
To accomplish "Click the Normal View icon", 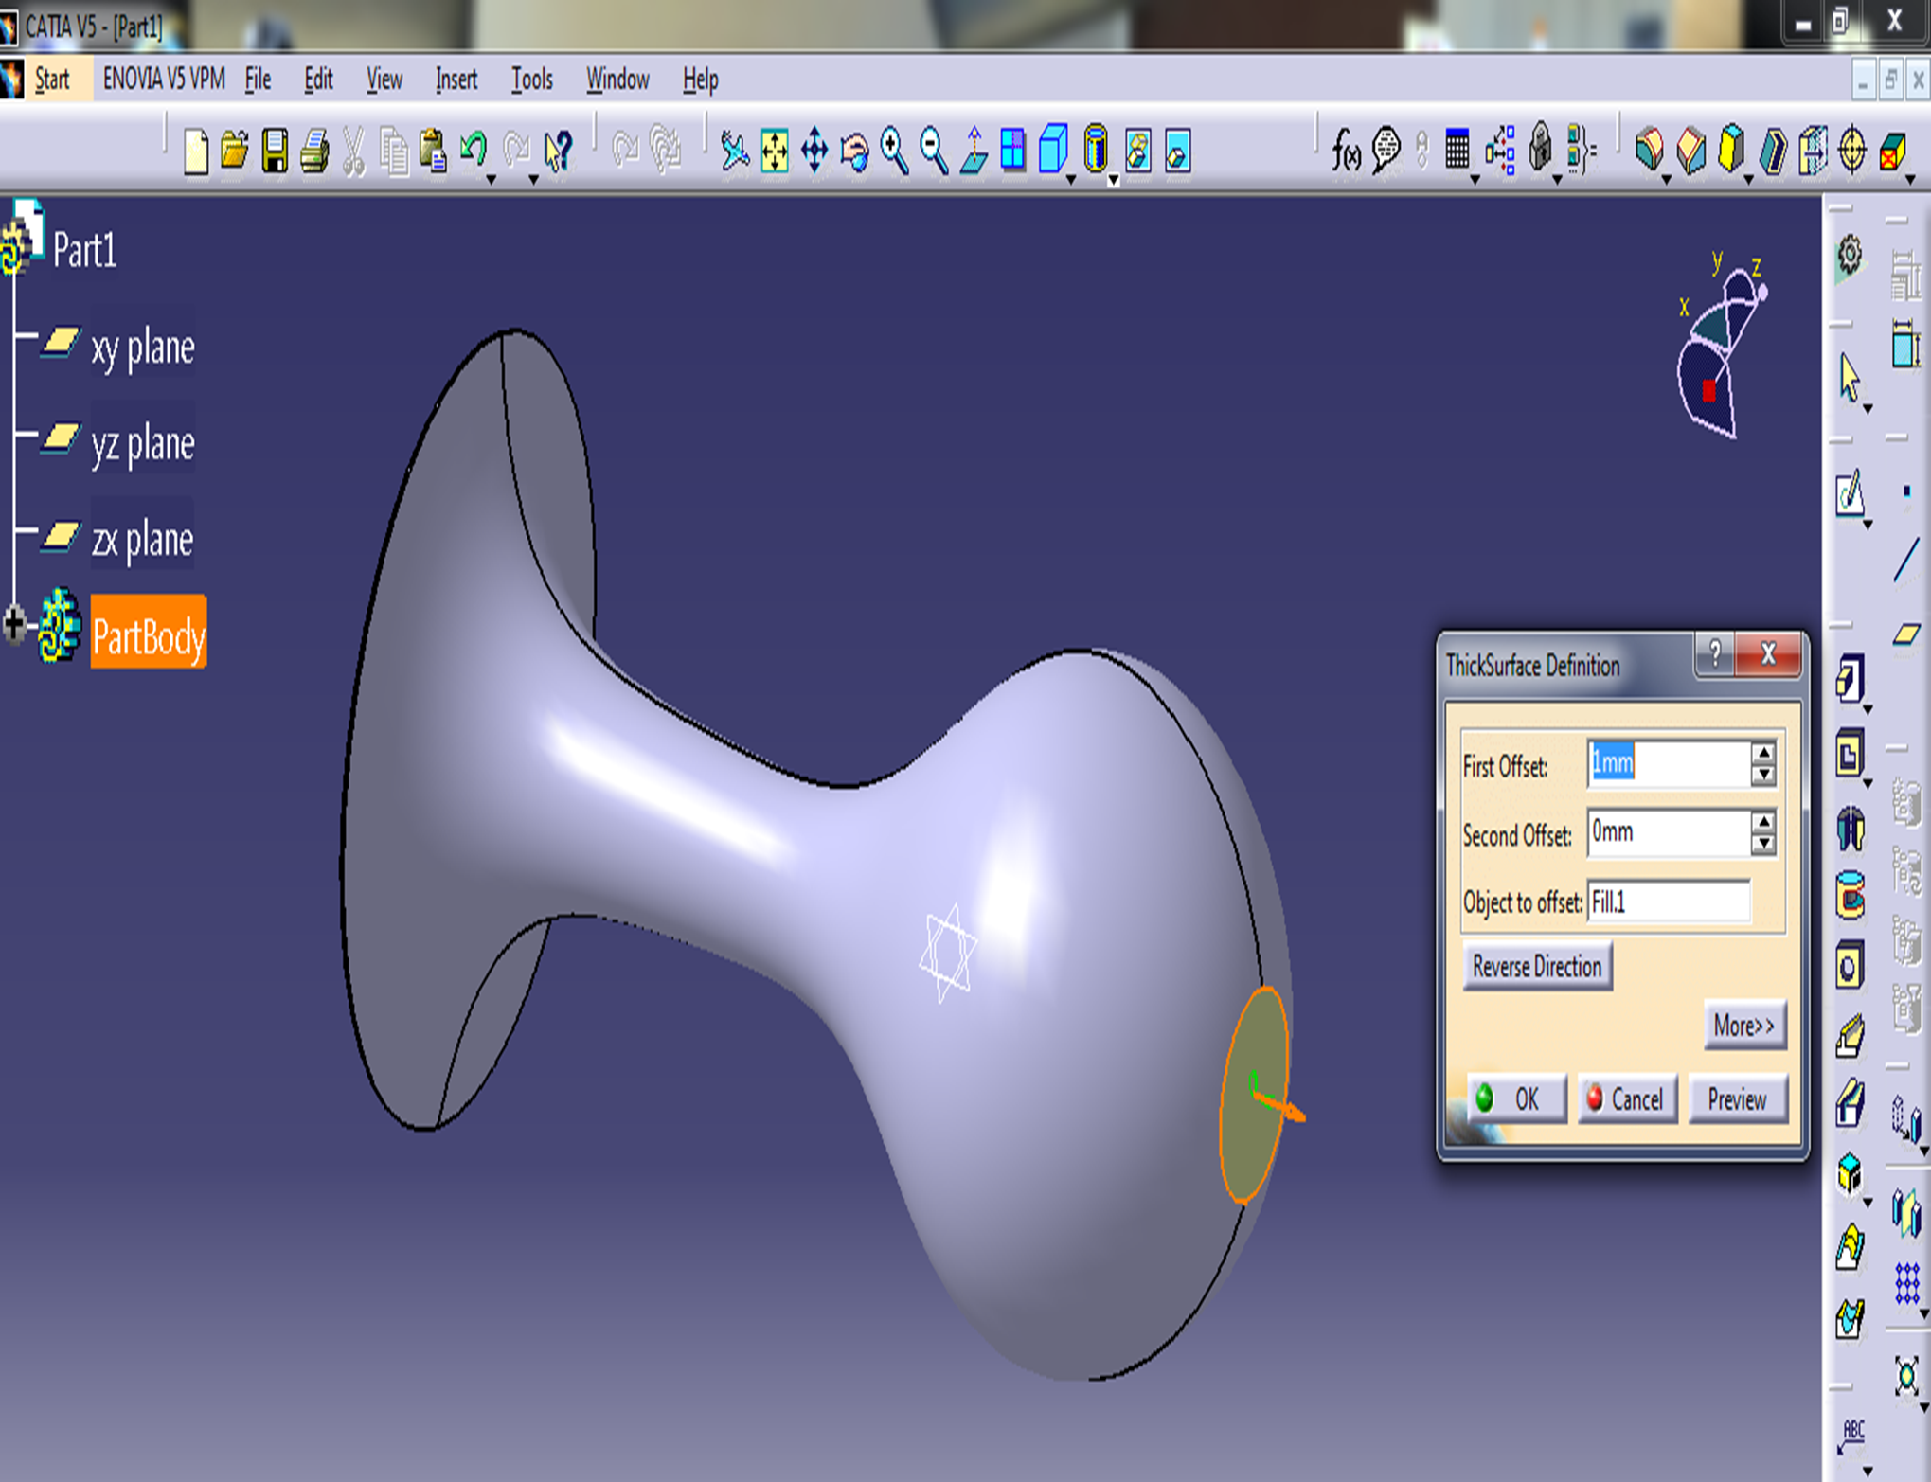I will pyautogui.click(x=974, y=152).
